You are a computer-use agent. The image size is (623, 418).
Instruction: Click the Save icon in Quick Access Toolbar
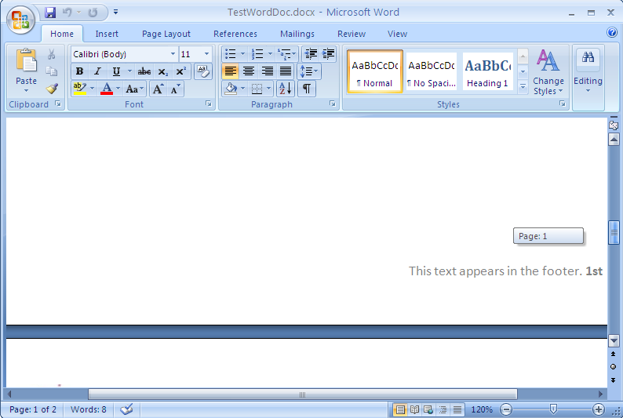[50, 13]
